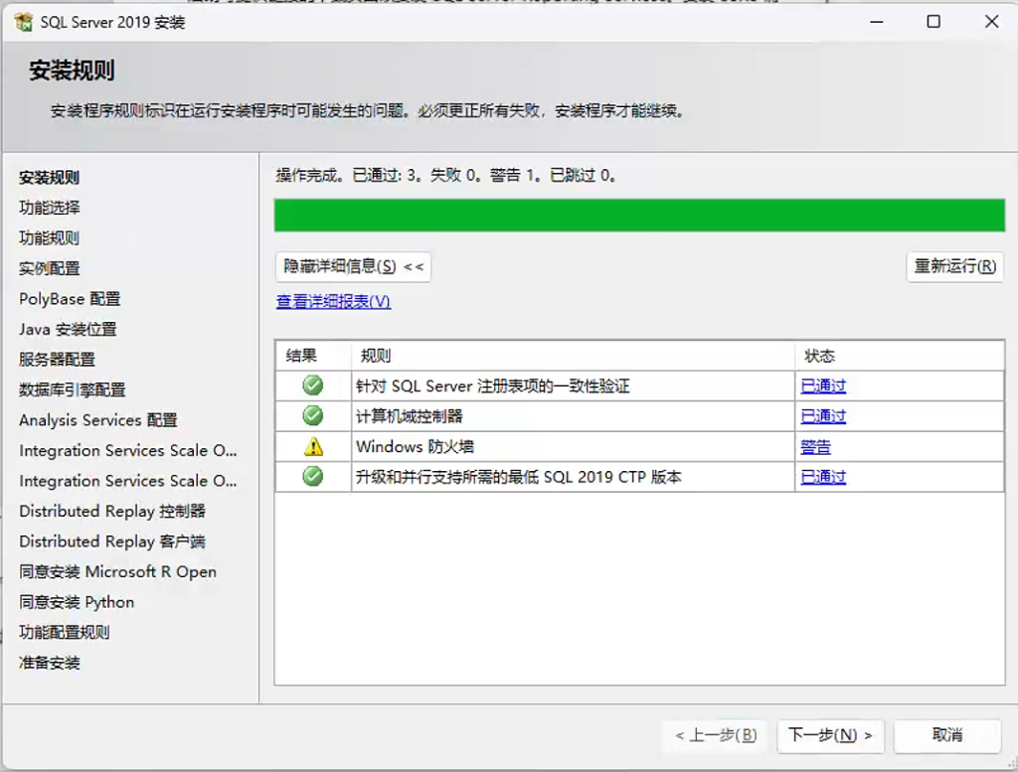
Task: Click the 上一步(B) back button
Action: [x=716, y=735]
